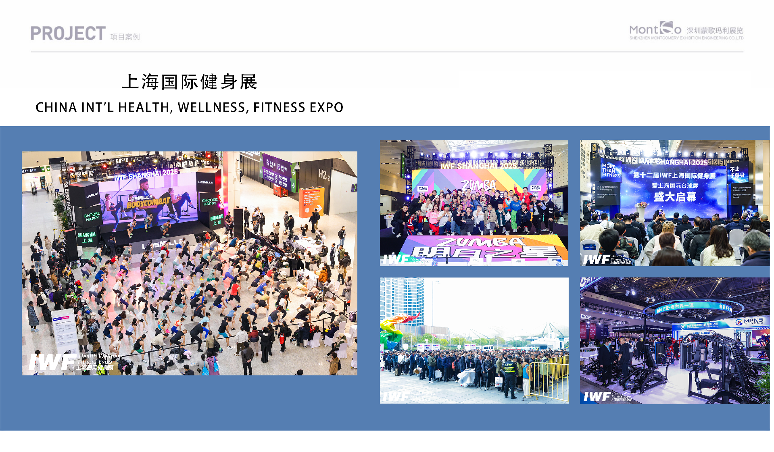Click the 深圳蒙歌玛利展览 company name

715,31
